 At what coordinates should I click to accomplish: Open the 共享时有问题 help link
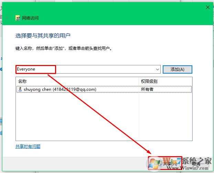tap(28, 147)
